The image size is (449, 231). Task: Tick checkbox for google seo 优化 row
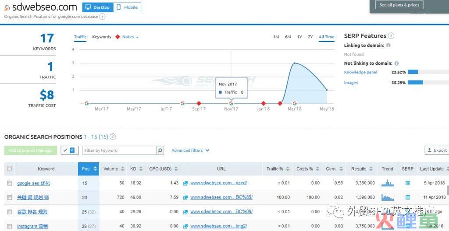[10, 183]
